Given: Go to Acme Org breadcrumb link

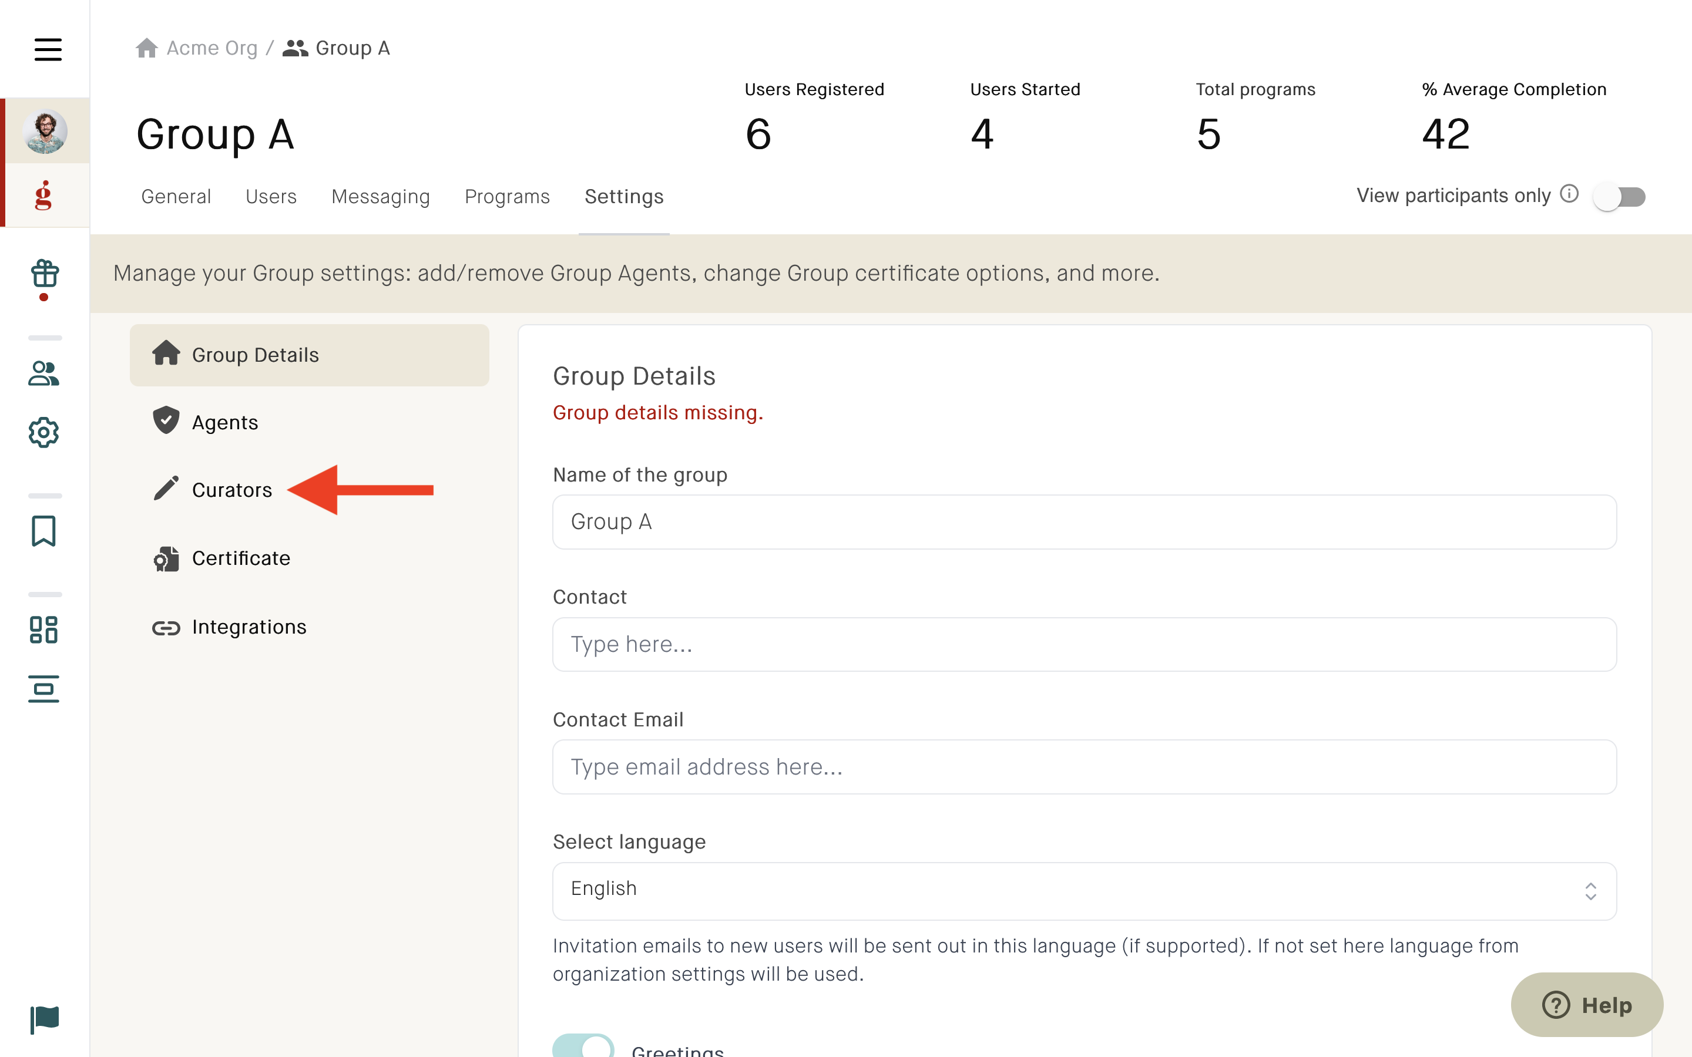Looking at the screenshot, I should [212, 48].
